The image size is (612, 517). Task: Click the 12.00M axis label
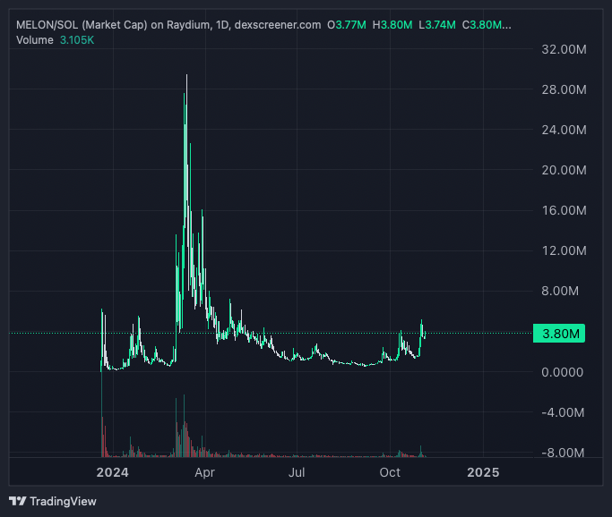(x=564, y=250)
